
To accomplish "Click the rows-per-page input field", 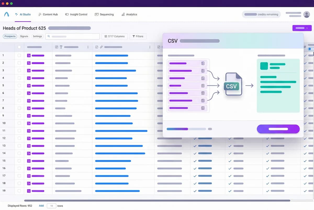I will pos(51,206).
